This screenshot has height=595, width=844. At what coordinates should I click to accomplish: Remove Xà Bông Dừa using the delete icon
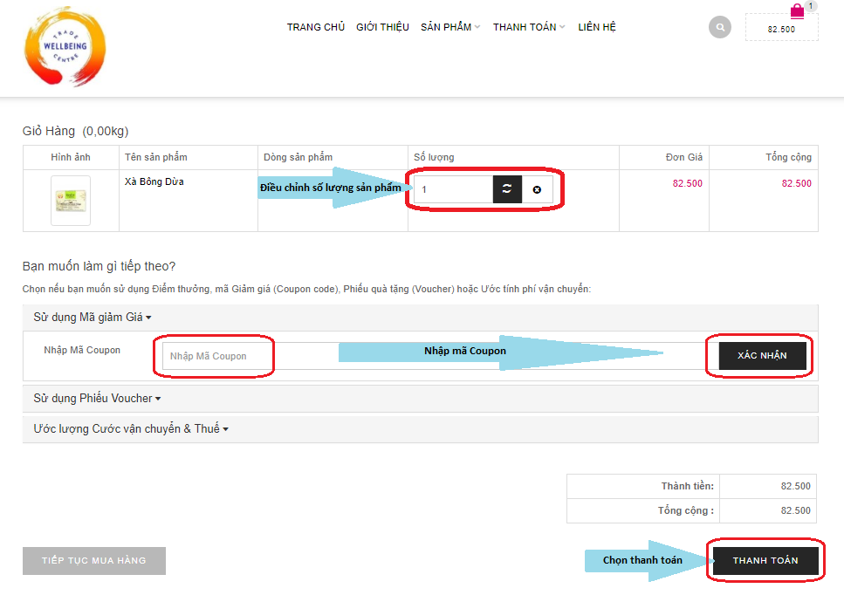tap(537, 189)
